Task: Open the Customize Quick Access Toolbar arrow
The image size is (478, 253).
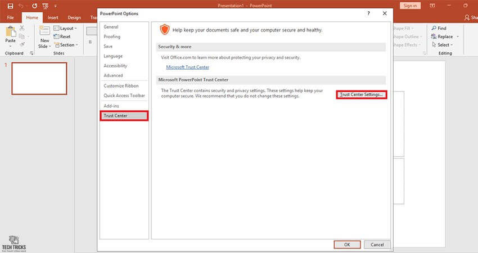Action: (56, 6)
